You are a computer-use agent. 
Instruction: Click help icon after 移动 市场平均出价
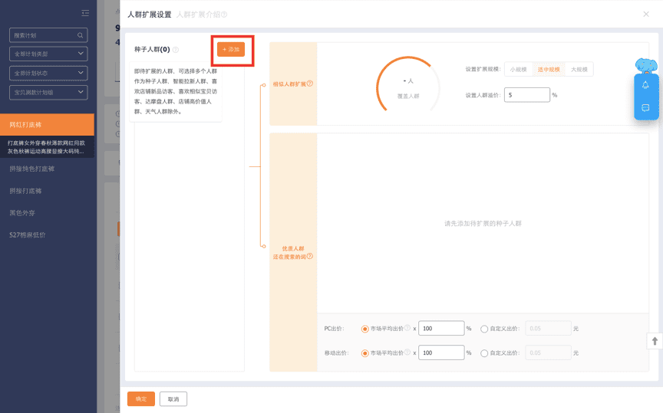point(407,352)
